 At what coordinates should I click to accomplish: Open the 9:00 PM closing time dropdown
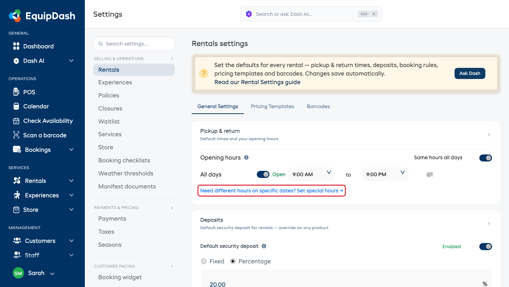point(385,174)
